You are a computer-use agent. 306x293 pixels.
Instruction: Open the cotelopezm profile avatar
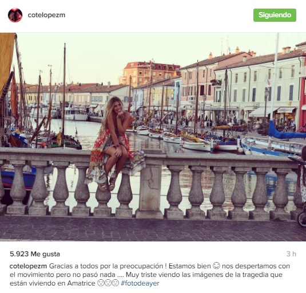click(15, 15)
